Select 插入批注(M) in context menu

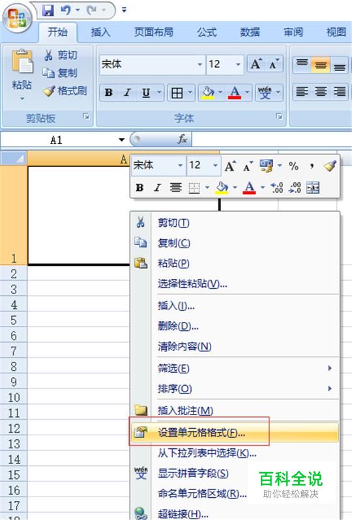235,411
